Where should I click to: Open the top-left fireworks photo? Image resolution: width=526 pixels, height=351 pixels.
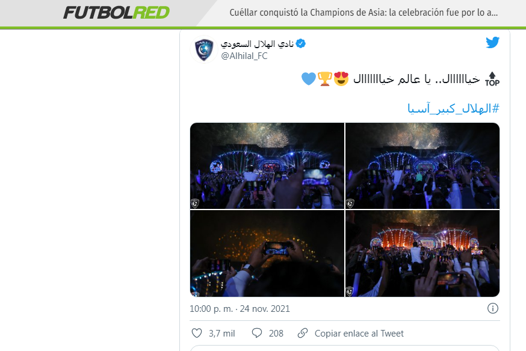pos(267,166)
